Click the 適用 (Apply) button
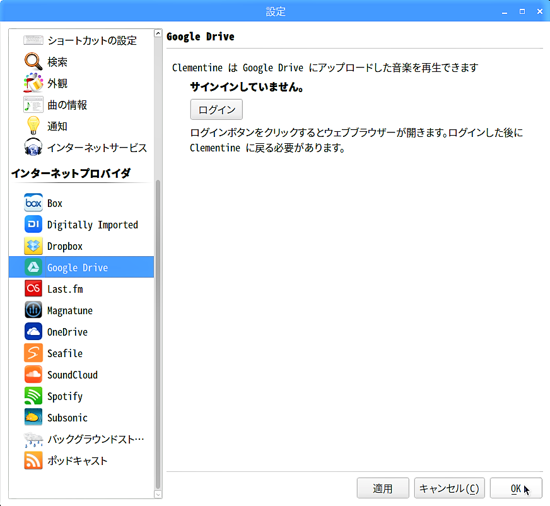The width and height of the screenshot is (550, 506). click(x=383, y=488)
